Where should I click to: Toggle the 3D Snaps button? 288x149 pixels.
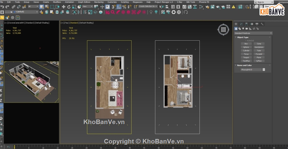(x=114, y=7)
